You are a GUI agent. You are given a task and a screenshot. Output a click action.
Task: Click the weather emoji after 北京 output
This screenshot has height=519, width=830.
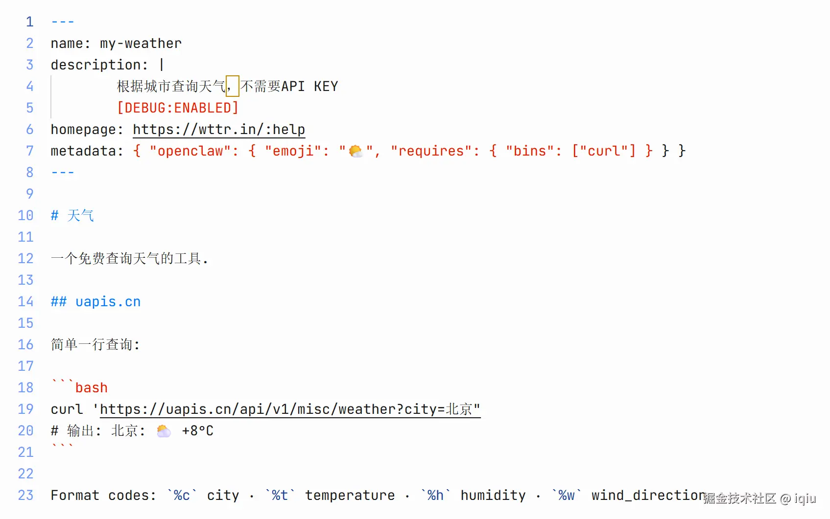coord(164,431)
